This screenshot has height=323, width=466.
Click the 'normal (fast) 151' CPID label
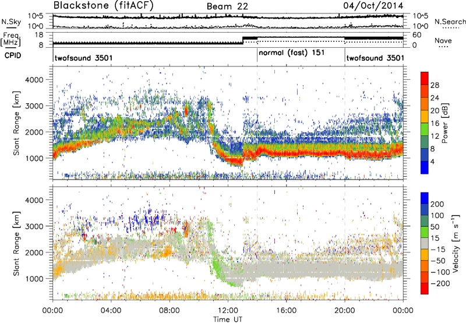292,53
